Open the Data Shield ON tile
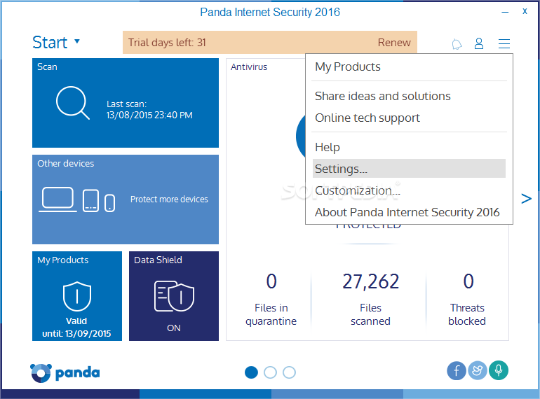Screen dimensions: 540x399 coord(174,296)
